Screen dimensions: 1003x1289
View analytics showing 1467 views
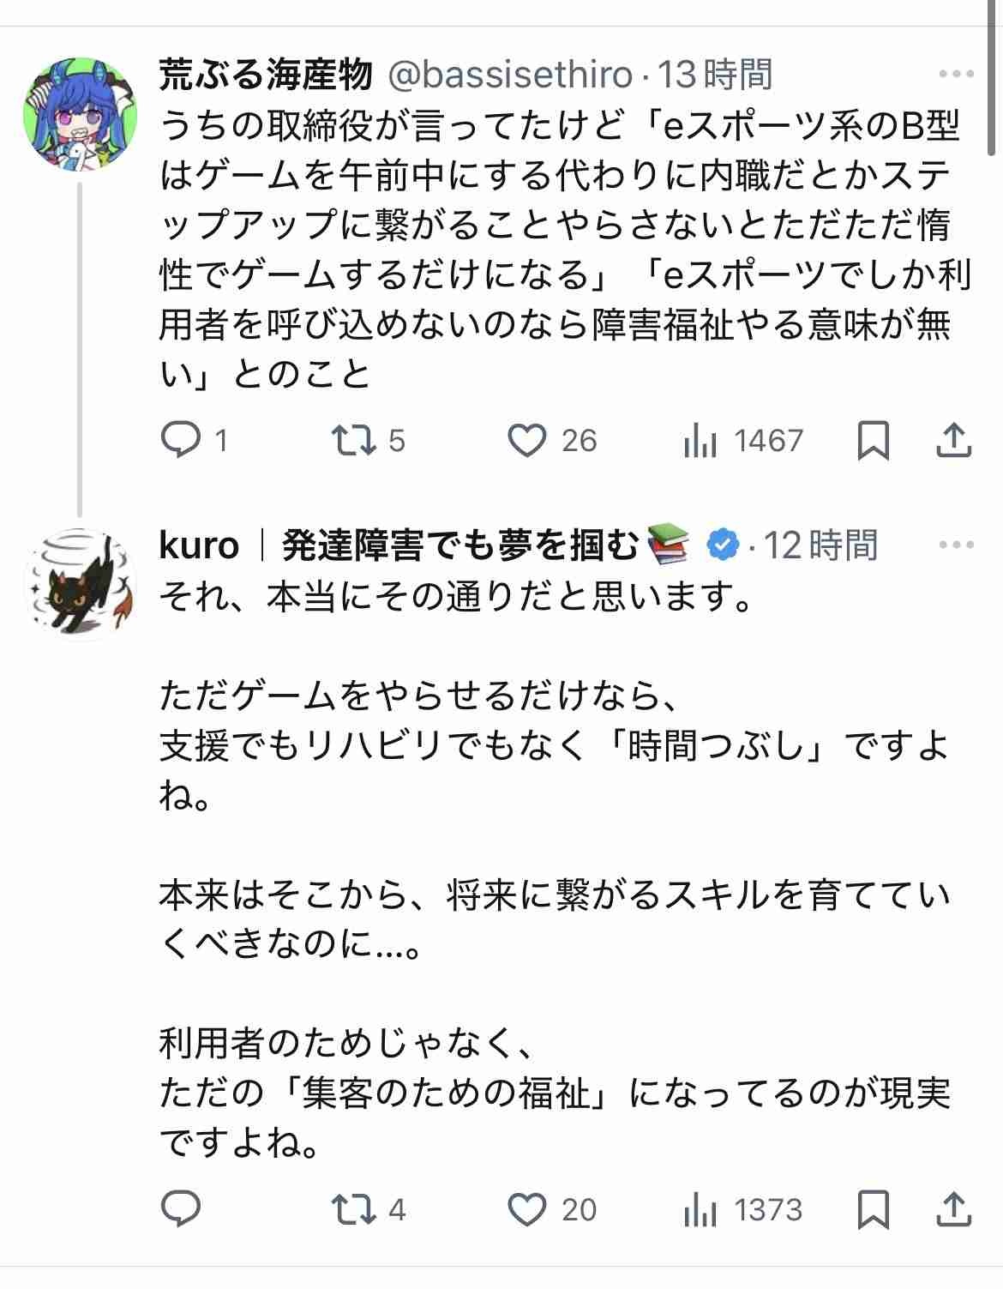(700, 440)
